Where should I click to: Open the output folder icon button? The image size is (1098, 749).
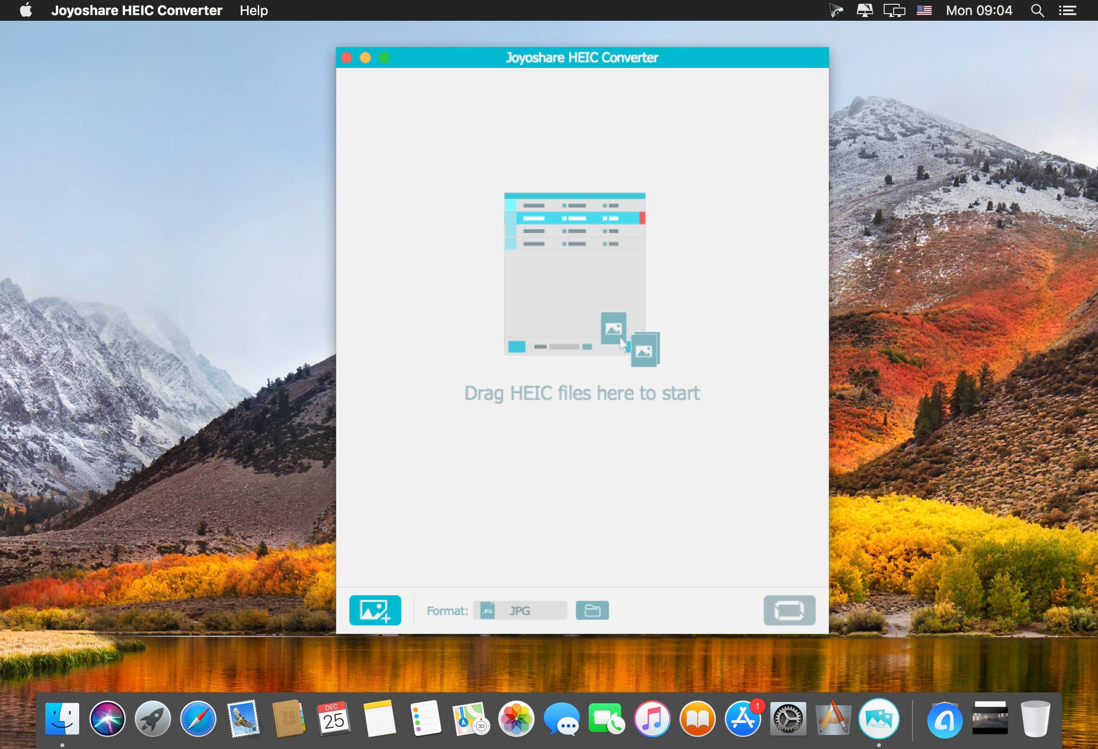click(x=592, y=610)
